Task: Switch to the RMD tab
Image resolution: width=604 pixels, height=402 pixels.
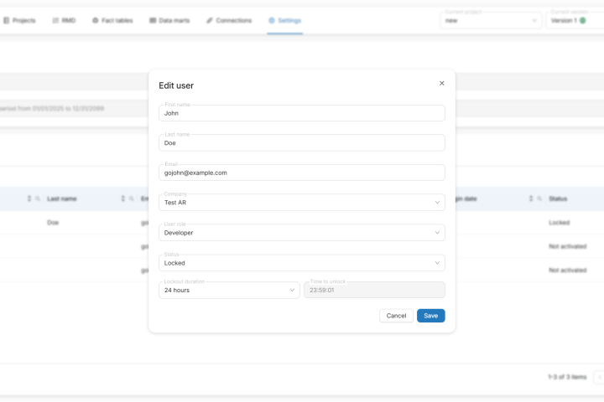Action: point(64,20)
